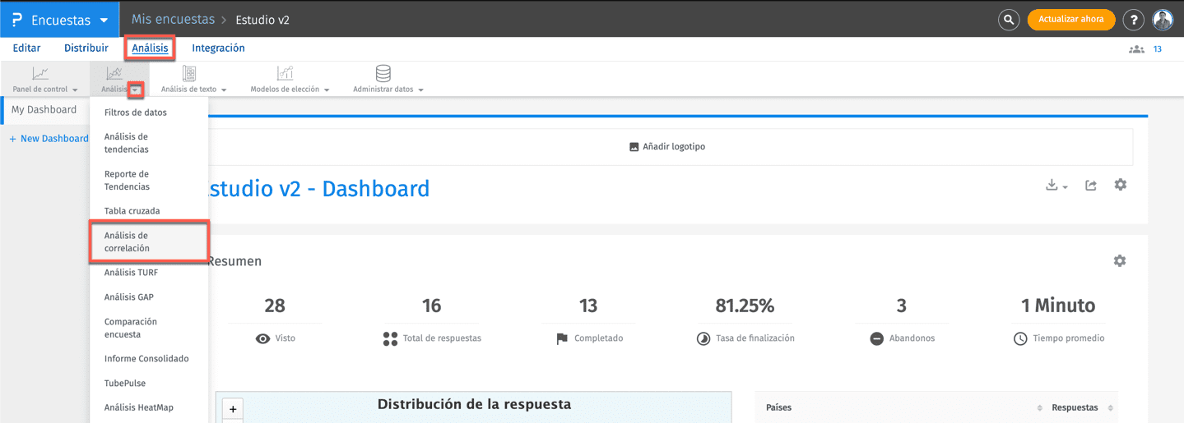Sort by the Países column header

click(778, 407)
